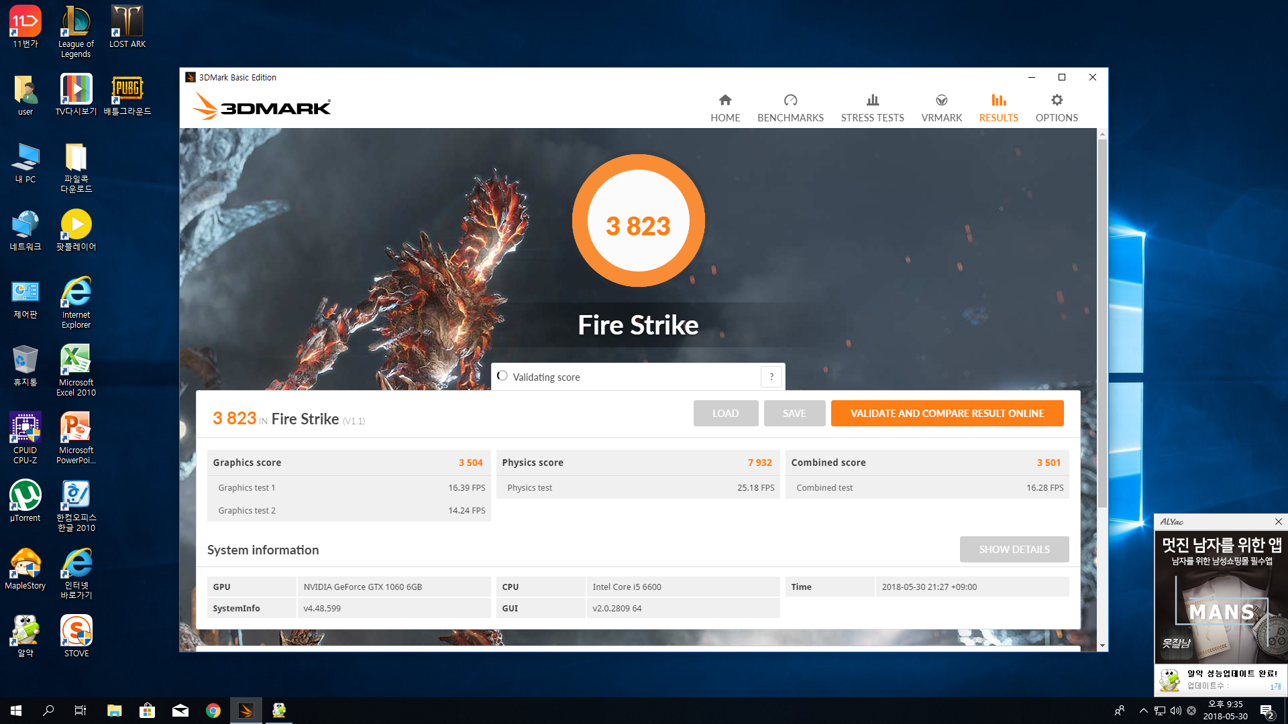
Task: Click the Combined score value 3 501
Action: 1049,463
